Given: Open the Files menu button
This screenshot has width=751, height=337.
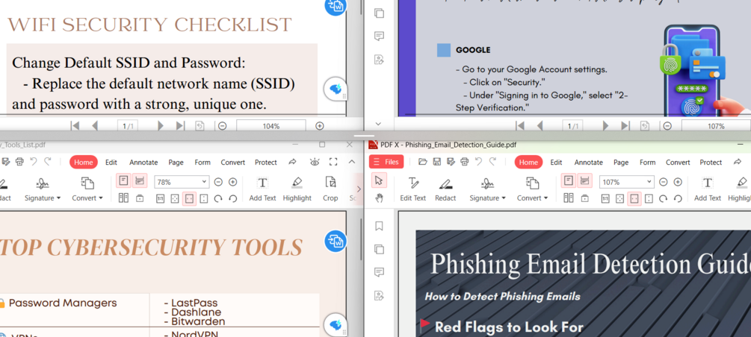Looking at the screenshot, I should tap(386, 162).
